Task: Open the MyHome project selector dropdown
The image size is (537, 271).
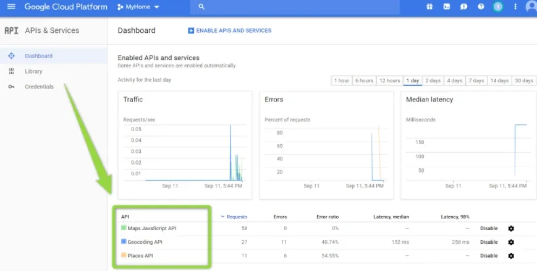Action: 138,7
